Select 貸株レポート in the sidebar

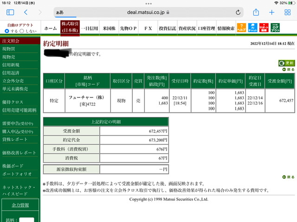click(15, 139)
